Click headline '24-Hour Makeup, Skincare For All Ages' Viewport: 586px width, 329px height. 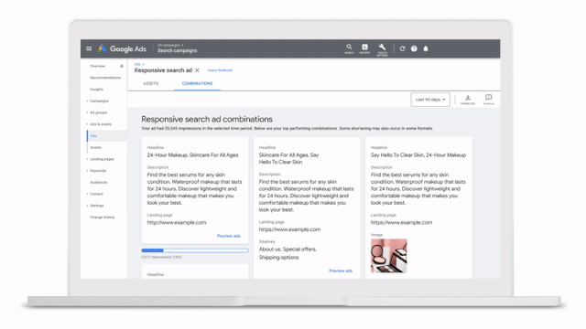pyautogui.click(x=192, y=155)
